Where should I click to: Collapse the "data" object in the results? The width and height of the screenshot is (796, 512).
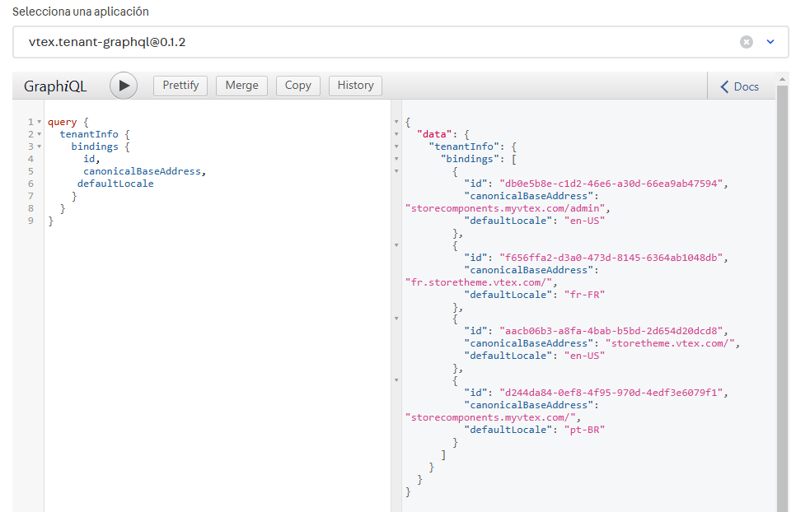click(x=396, y=134)
